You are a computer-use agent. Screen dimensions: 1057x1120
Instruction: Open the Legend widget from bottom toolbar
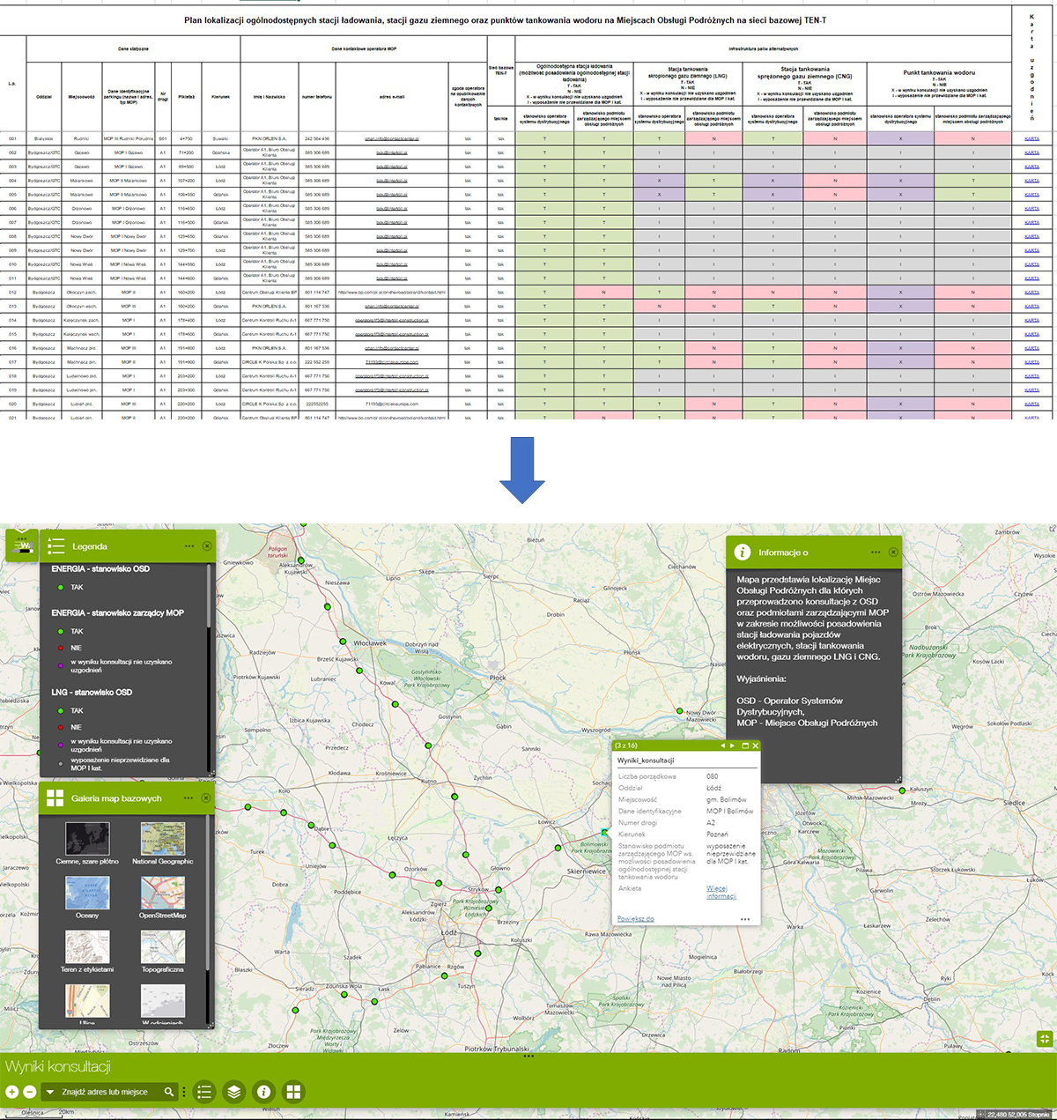pyautogui.click(x=204, y=1092)
